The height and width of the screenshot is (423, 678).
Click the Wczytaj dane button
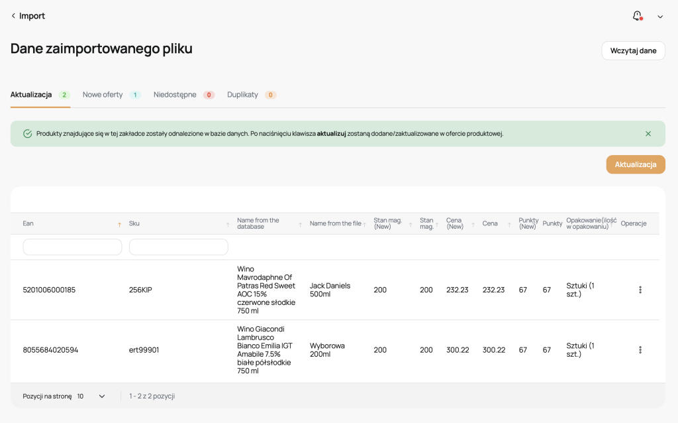tap(633, 50)
